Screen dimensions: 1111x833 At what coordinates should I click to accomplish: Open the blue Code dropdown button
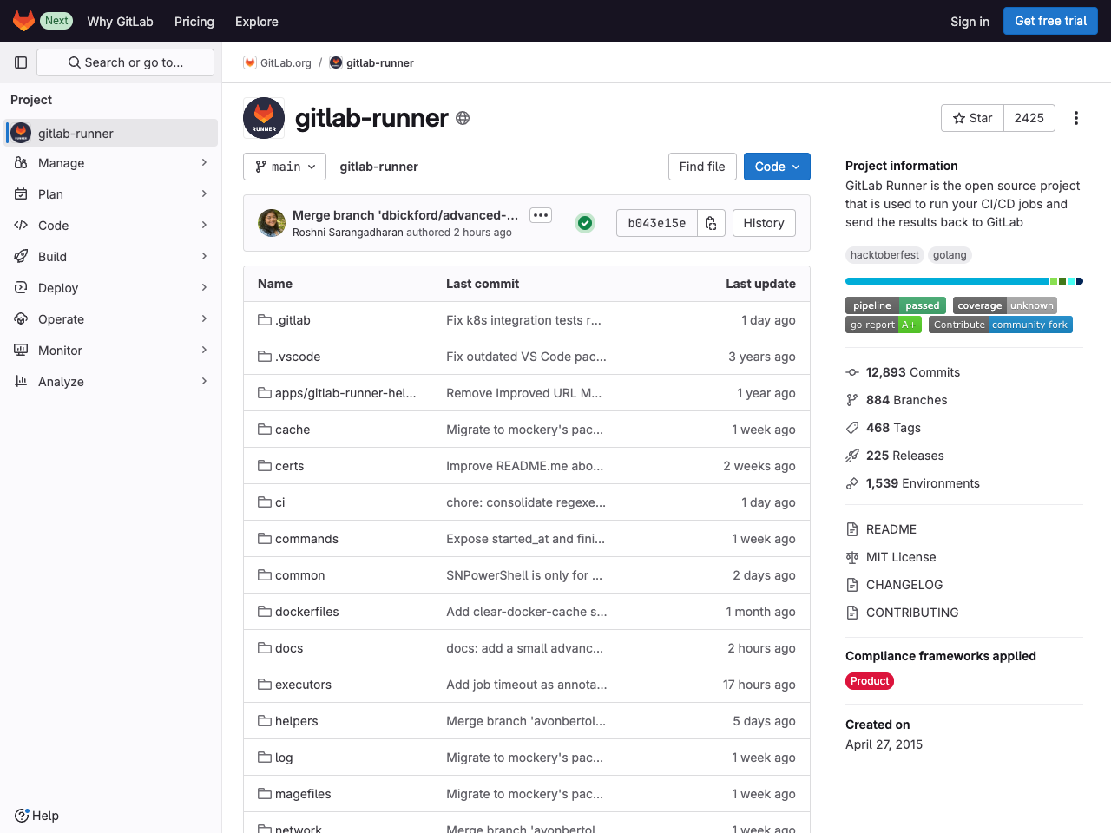777,167
